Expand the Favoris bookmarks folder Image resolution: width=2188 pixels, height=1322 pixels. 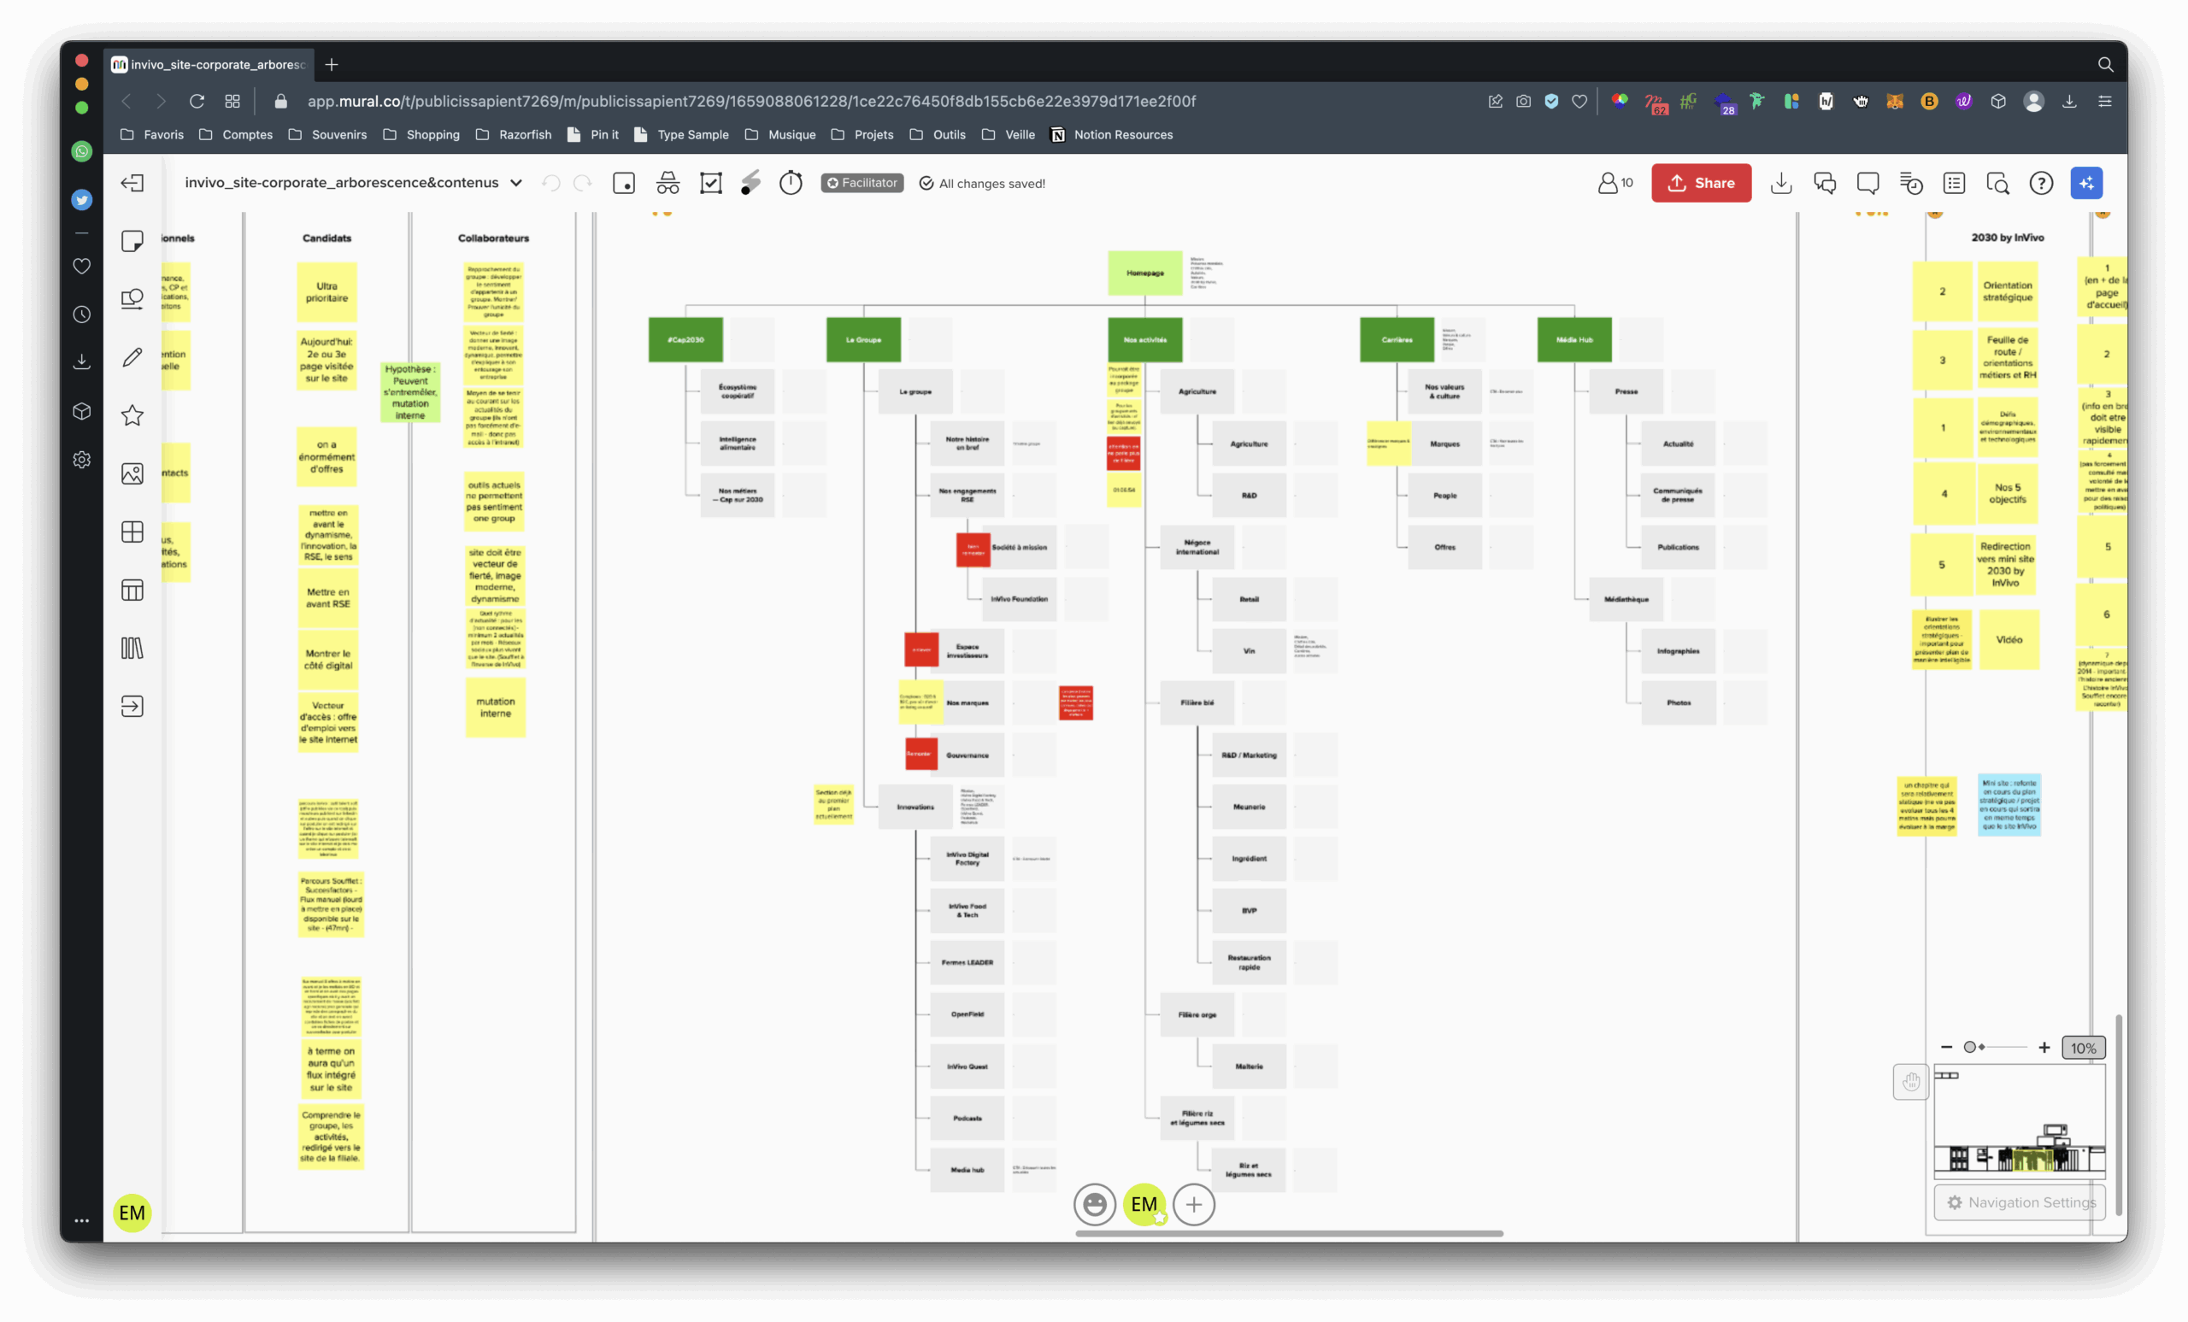[x=152, y=135]
